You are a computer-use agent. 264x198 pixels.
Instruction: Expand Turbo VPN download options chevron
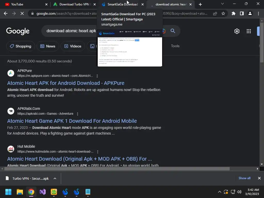(x=55, y=178)
